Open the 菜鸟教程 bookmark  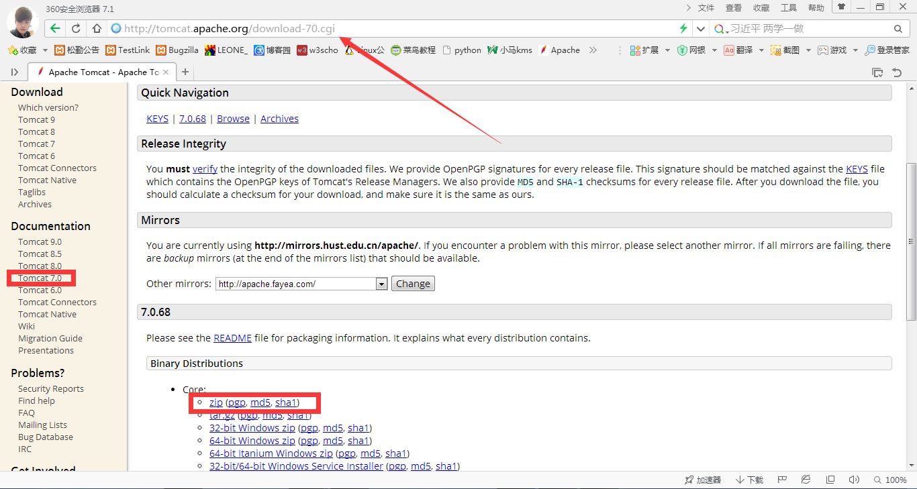click(x=414, y=50)
